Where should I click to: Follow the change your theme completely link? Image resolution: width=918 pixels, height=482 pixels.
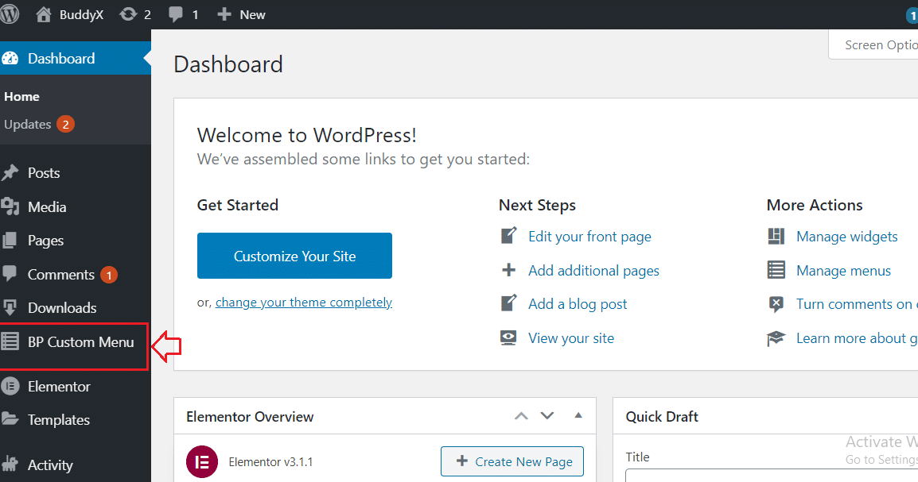tap(303, 303)
